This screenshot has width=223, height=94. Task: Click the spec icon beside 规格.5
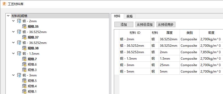[x=24, y=81]
